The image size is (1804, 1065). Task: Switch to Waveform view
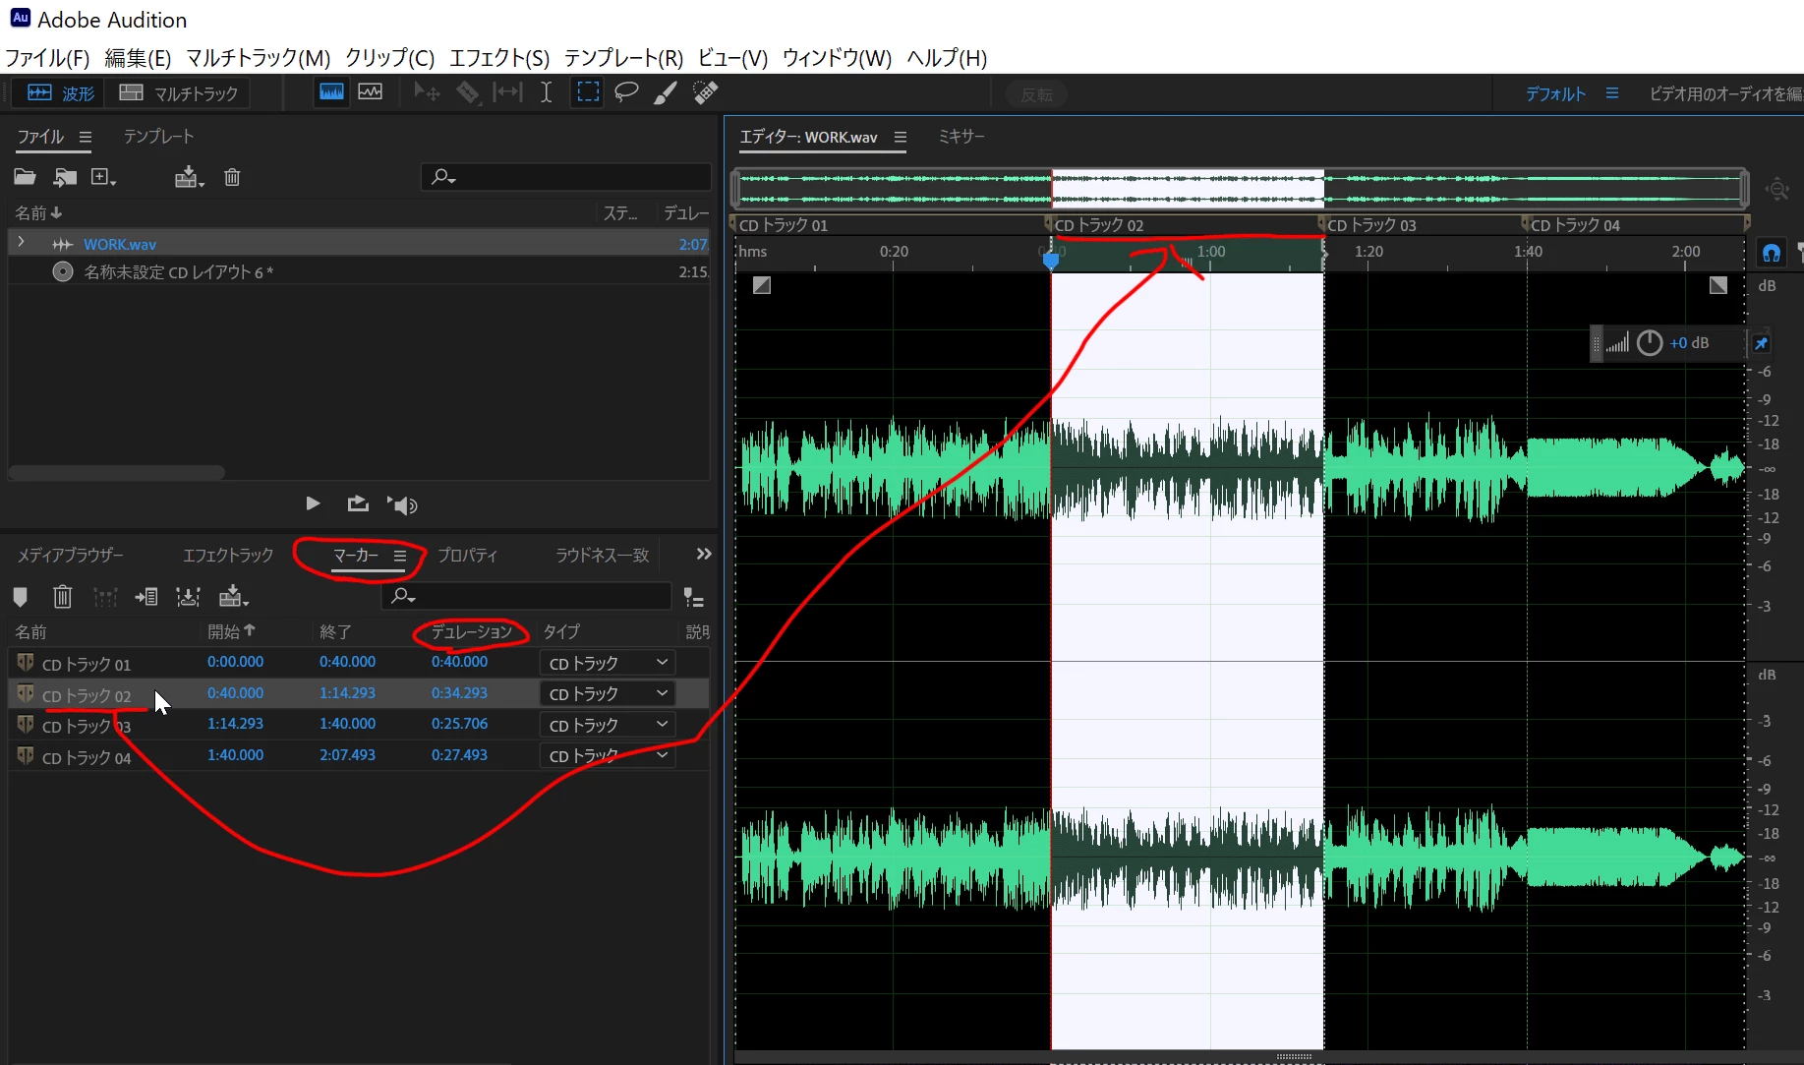point(61,93)
